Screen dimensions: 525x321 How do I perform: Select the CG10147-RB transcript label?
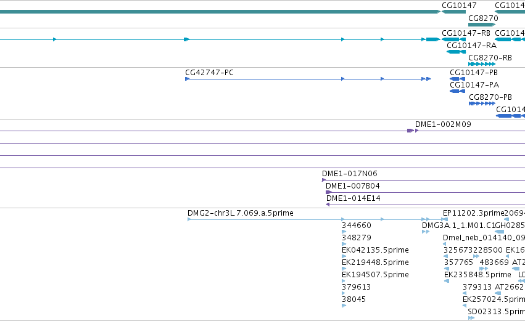[466, 33]
